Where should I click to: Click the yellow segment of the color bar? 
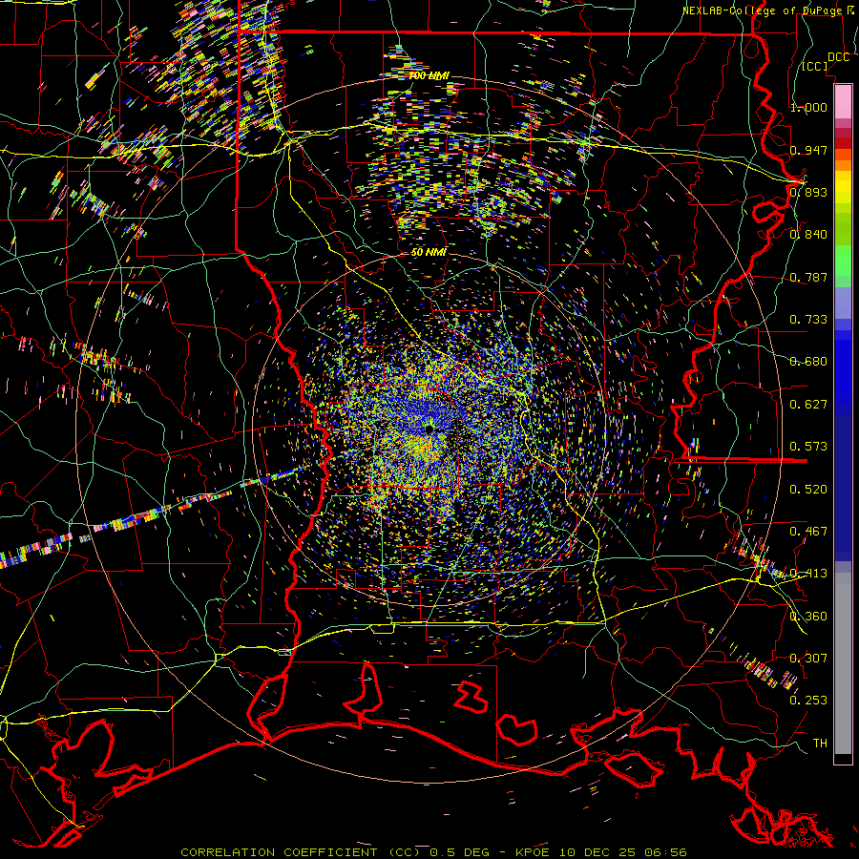pyautogui.click(x=843, y=187)
